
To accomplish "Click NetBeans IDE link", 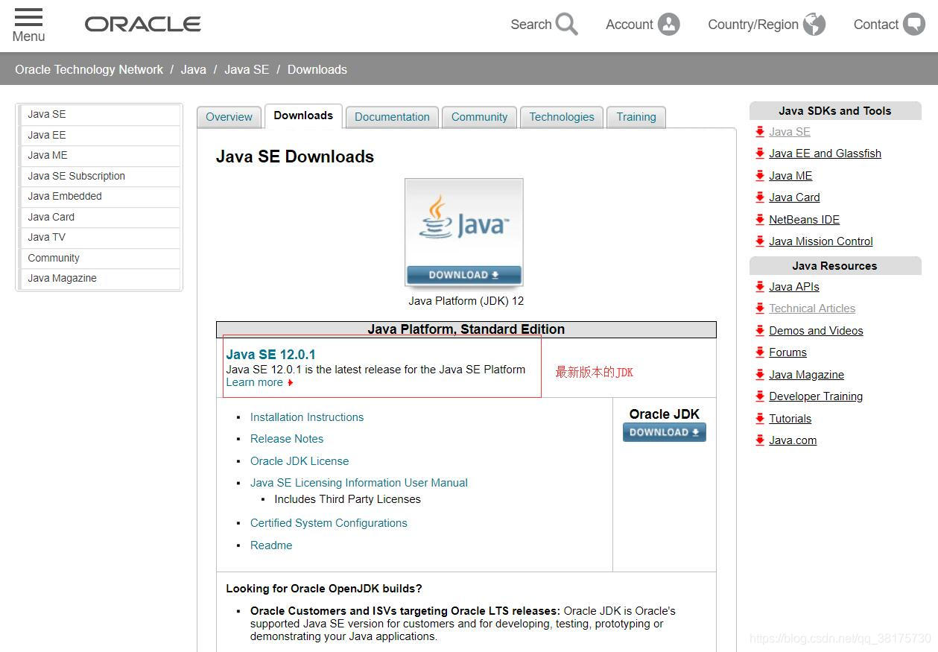I will (x=804, y=220).
